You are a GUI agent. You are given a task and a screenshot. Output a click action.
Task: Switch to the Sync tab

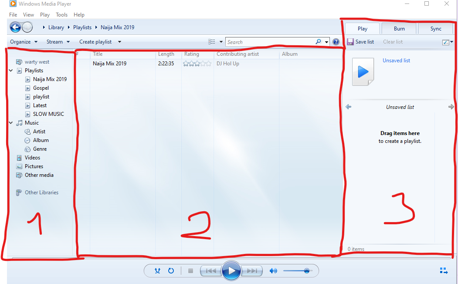click(435, 29)
